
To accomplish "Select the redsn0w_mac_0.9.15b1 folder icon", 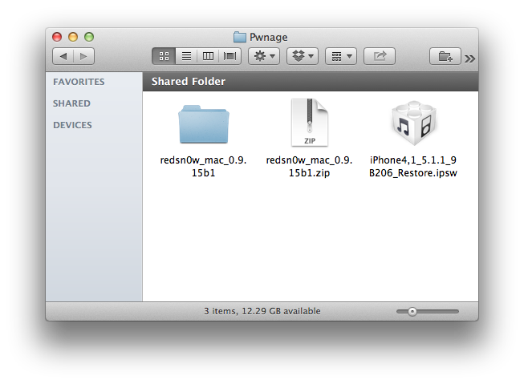I will point(204,124).
